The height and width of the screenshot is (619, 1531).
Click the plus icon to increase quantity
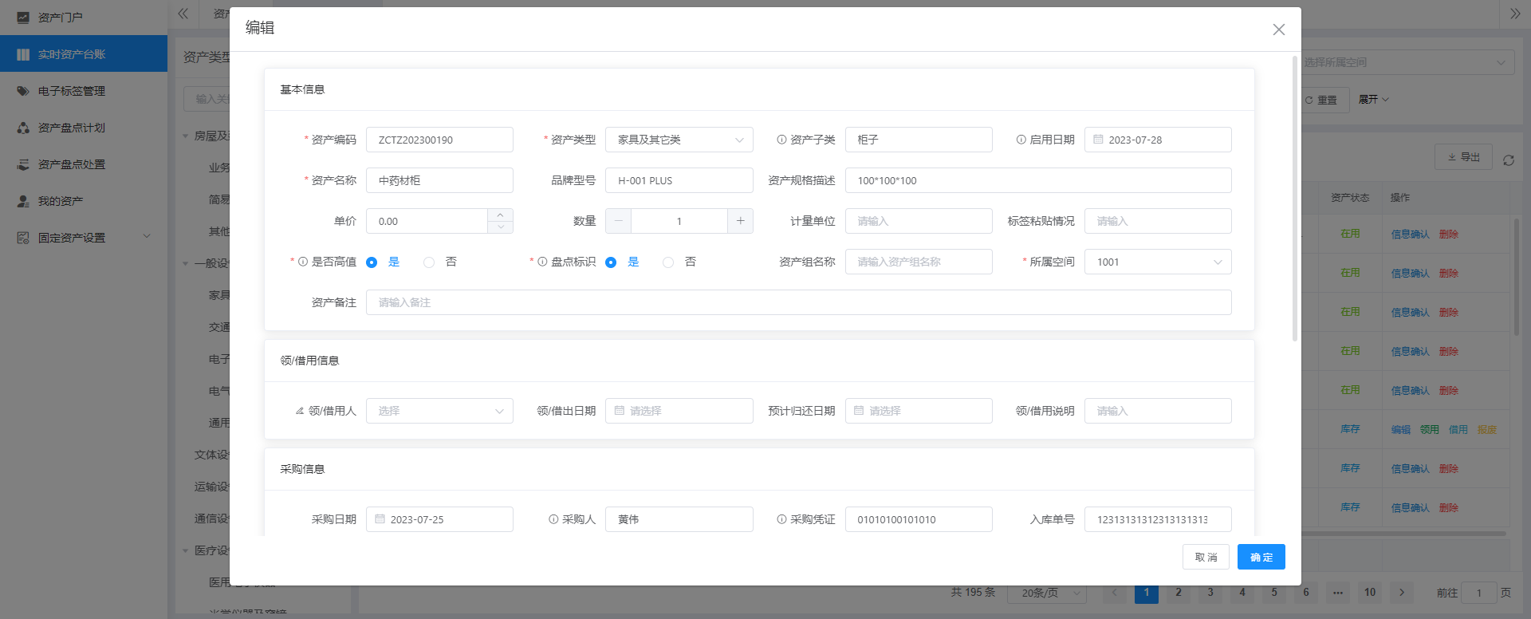point(740,221)
